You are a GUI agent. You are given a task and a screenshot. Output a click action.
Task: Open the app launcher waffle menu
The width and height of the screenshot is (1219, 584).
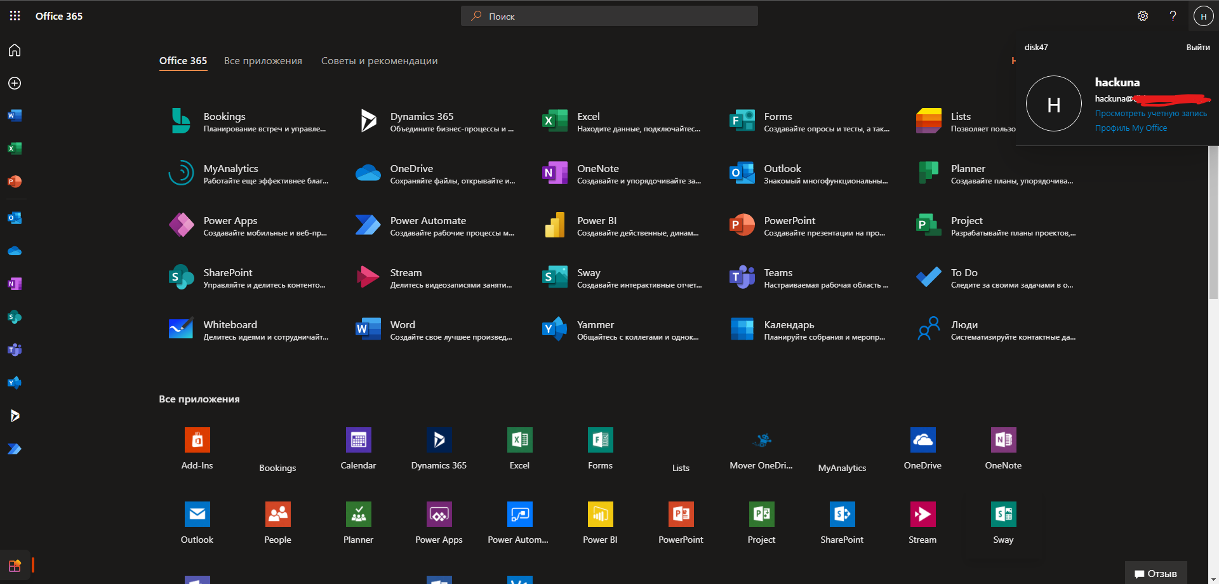click(15, 16)
